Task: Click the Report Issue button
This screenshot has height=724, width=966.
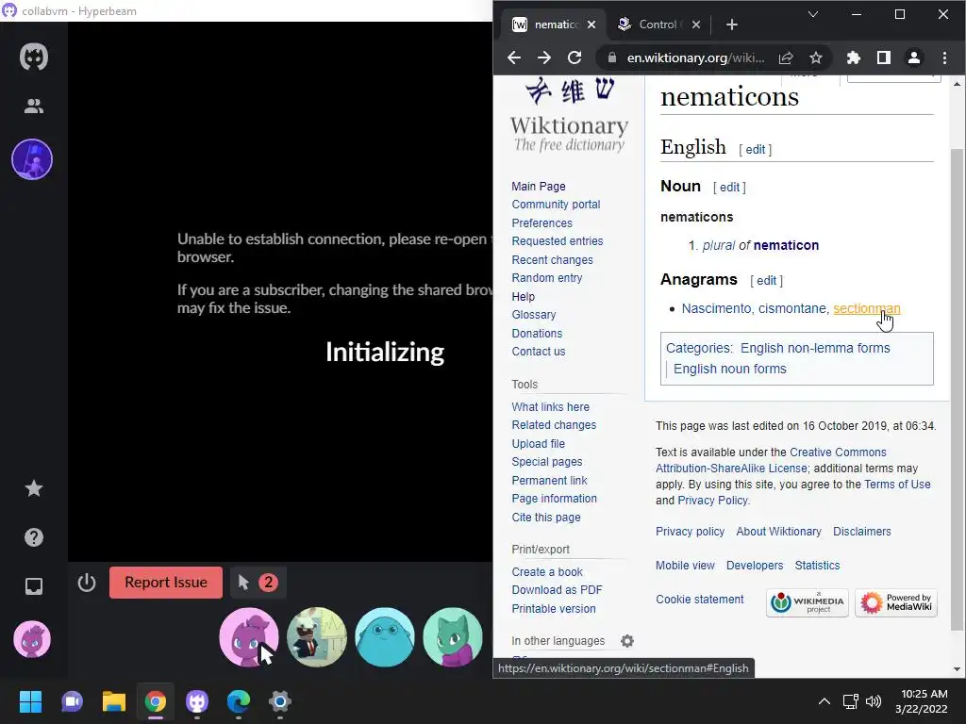Action: 166,583
